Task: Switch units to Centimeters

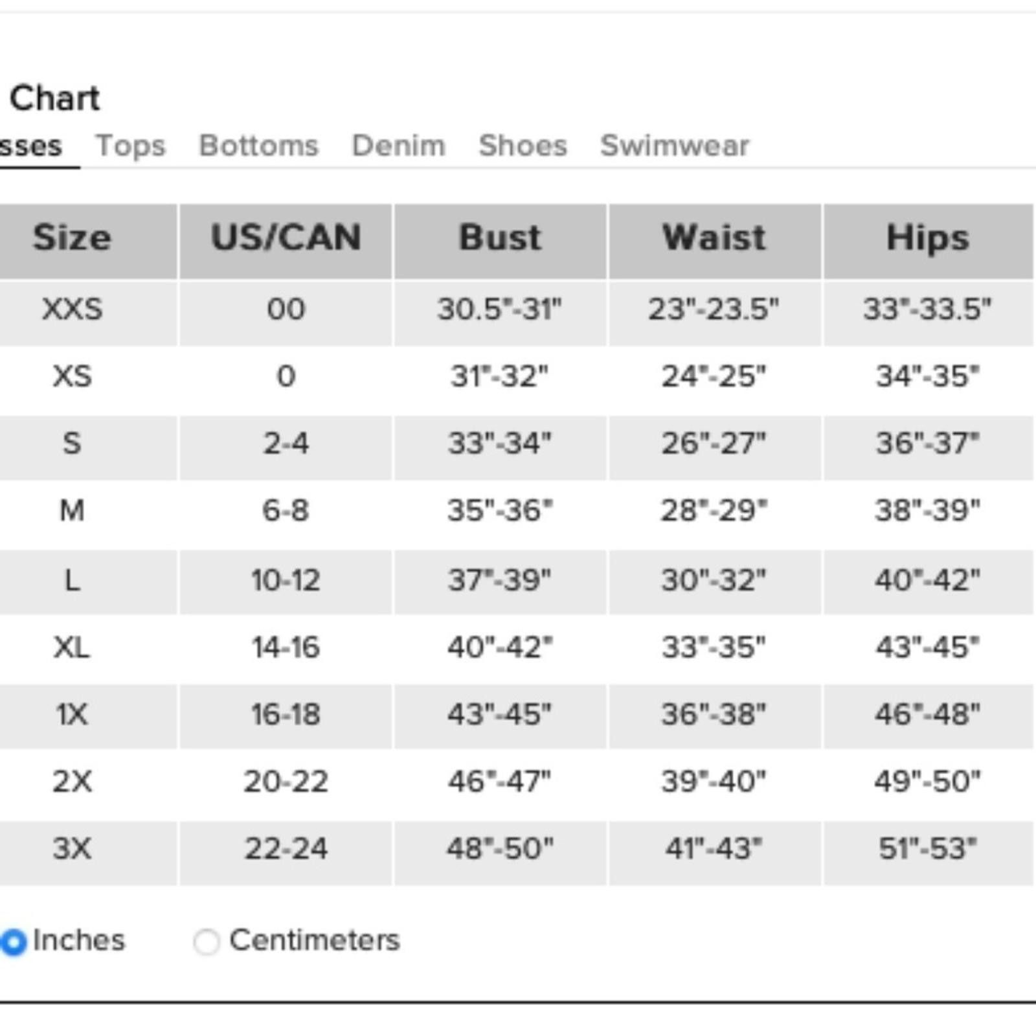Action: tap(207, 941)
